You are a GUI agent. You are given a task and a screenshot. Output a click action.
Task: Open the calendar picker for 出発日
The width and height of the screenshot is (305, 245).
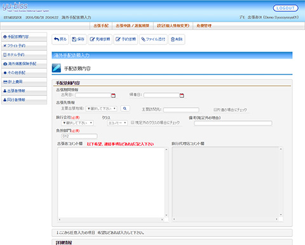(x=113, y=95)
